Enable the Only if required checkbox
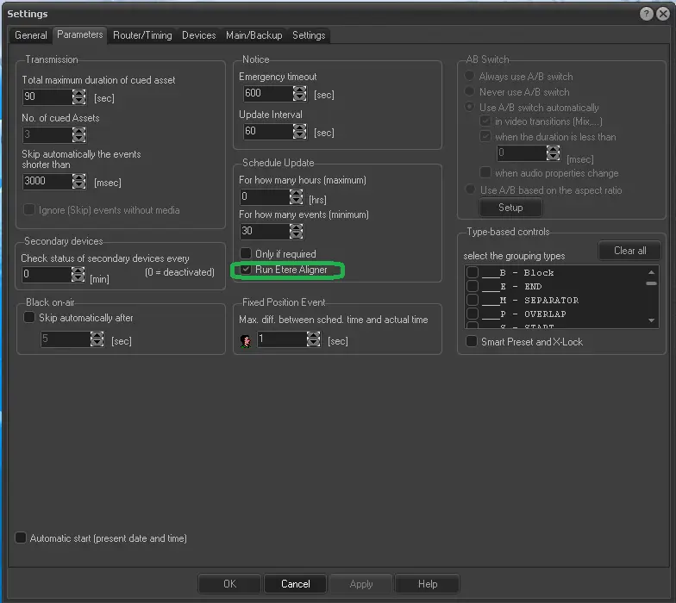This screenshot has width=676, height=603. tap(246, 254)
